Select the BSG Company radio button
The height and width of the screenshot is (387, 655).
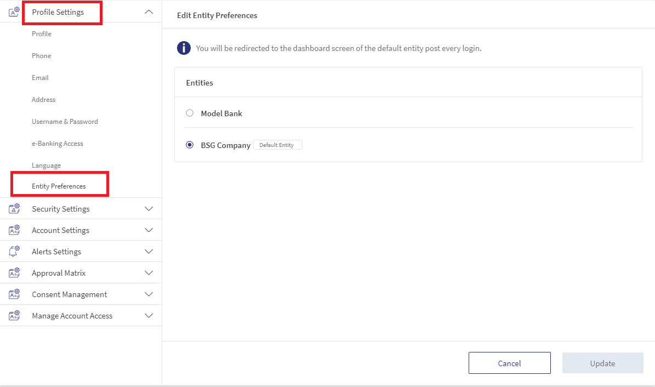coord(190,145)
